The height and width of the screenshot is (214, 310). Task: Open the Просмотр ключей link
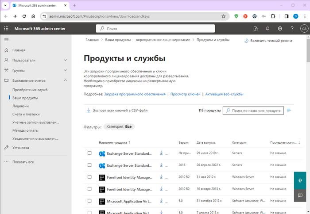pyautogui.click(x=186, y=94)
